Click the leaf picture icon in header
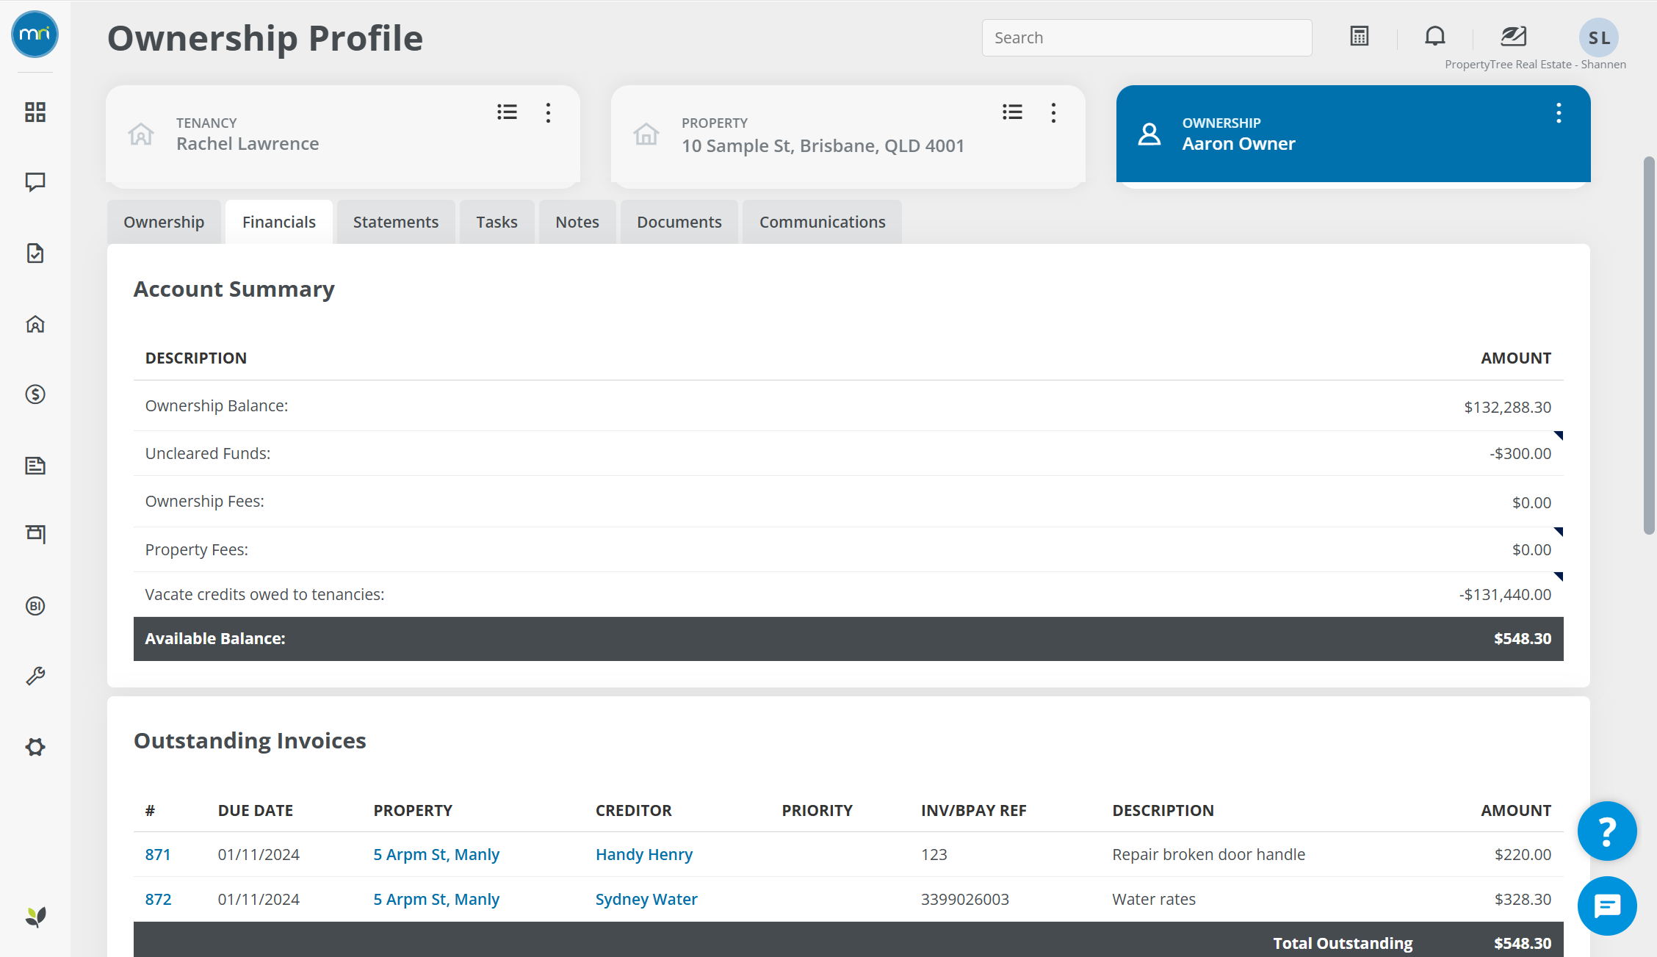1657x957 pixels. click(1513, 36)
